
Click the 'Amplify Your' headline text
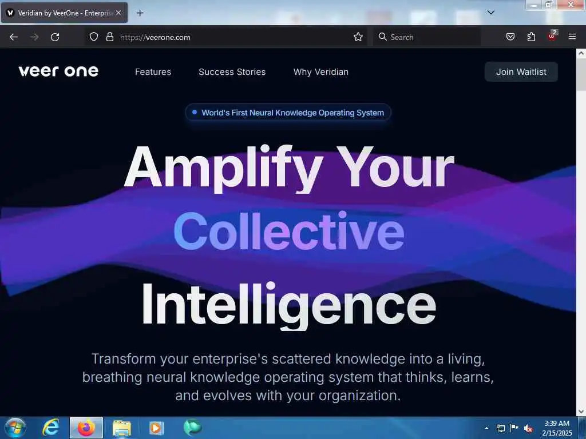(x=289, y=169)
